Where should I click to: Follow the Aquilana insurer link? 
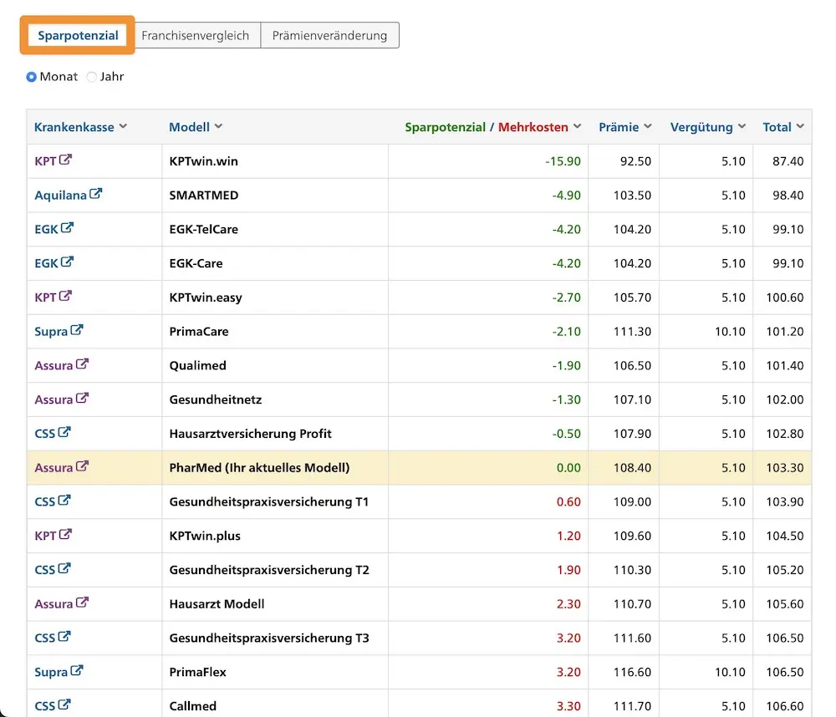pyautogui.click(x=60, y=195)
